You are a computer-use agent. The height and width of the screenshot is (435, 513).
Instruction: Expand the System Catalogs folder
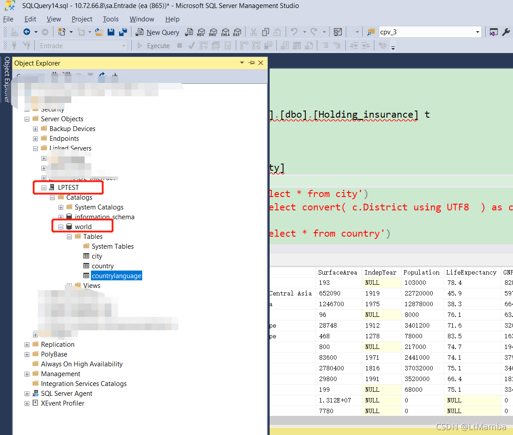(61, 207)
